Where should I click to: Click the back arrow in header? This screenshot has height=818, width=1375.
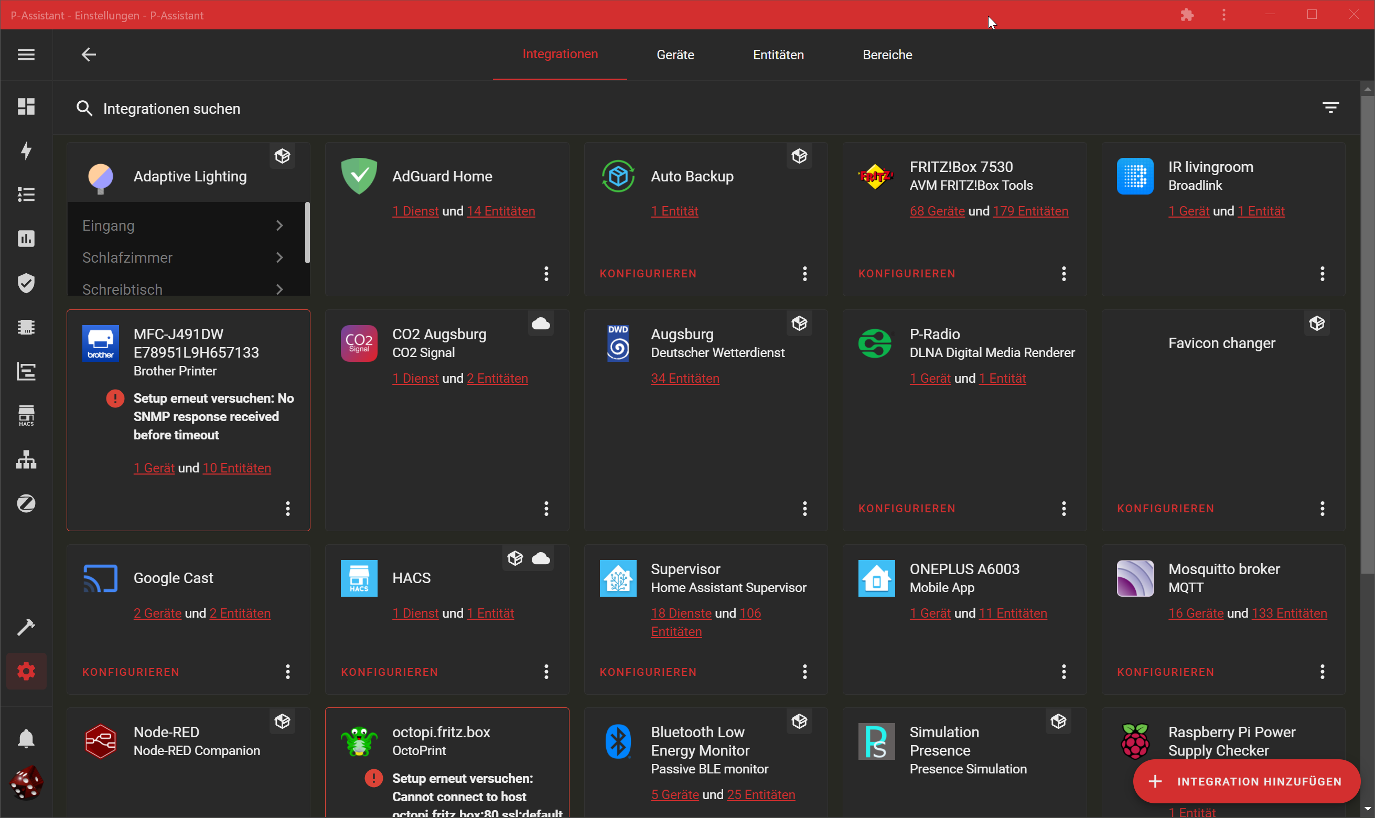click(x=89, y=55)
